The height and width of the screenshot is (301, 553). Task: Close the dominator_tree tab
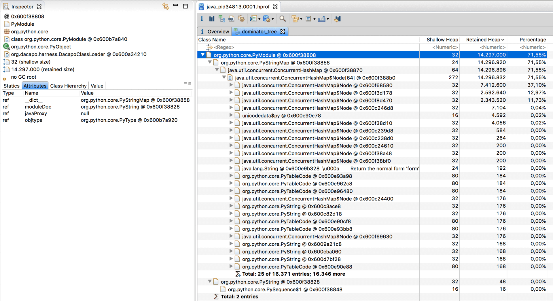tap(283, 31)
